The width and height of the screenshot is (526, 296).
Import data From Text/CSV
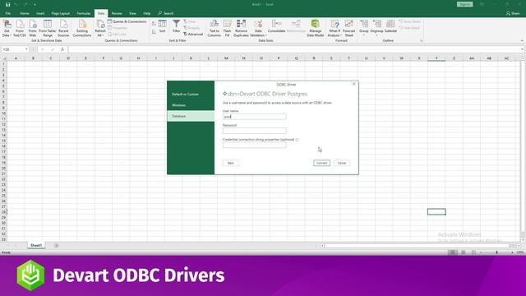[x=20, y=28]
